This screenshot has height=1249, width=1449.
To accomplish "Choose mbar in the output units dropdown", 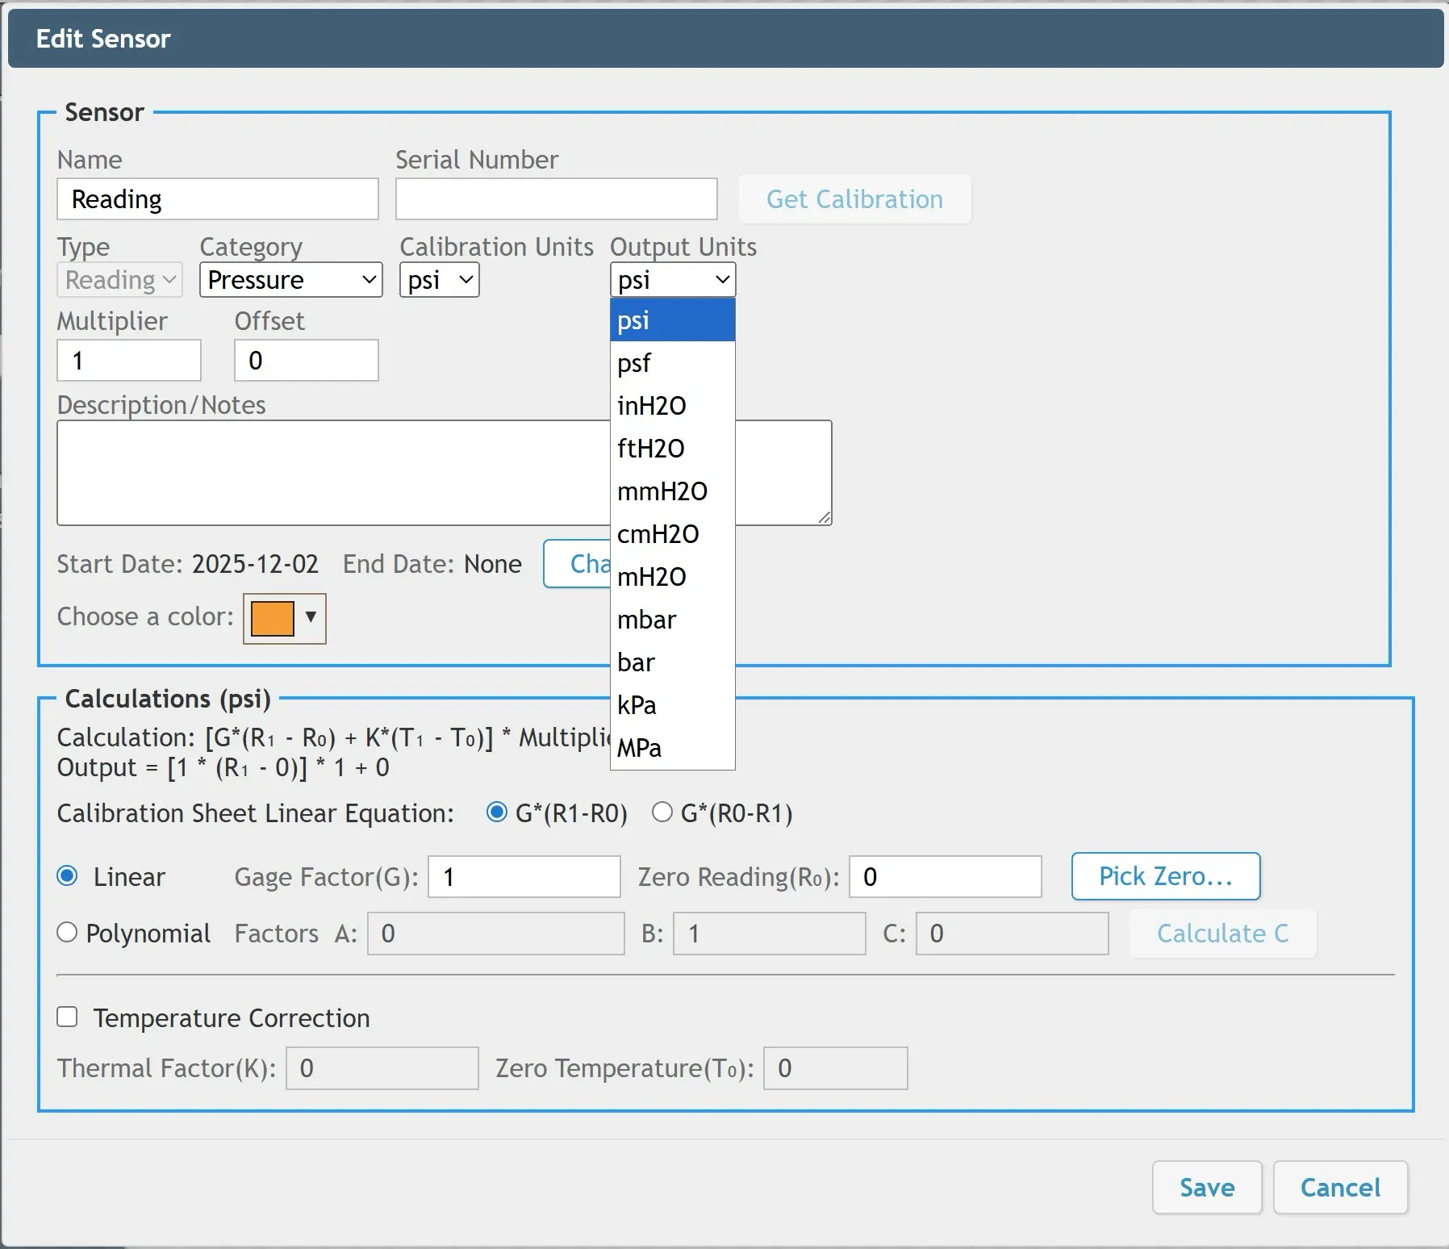I will (671, 620).
